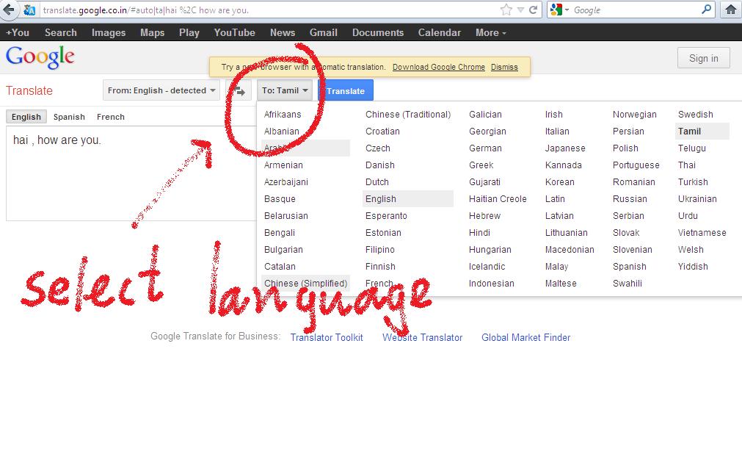This screenshot has width=742, height=468.
Task: Choose Bengali in the language list
Action: [x=279, y=233]
